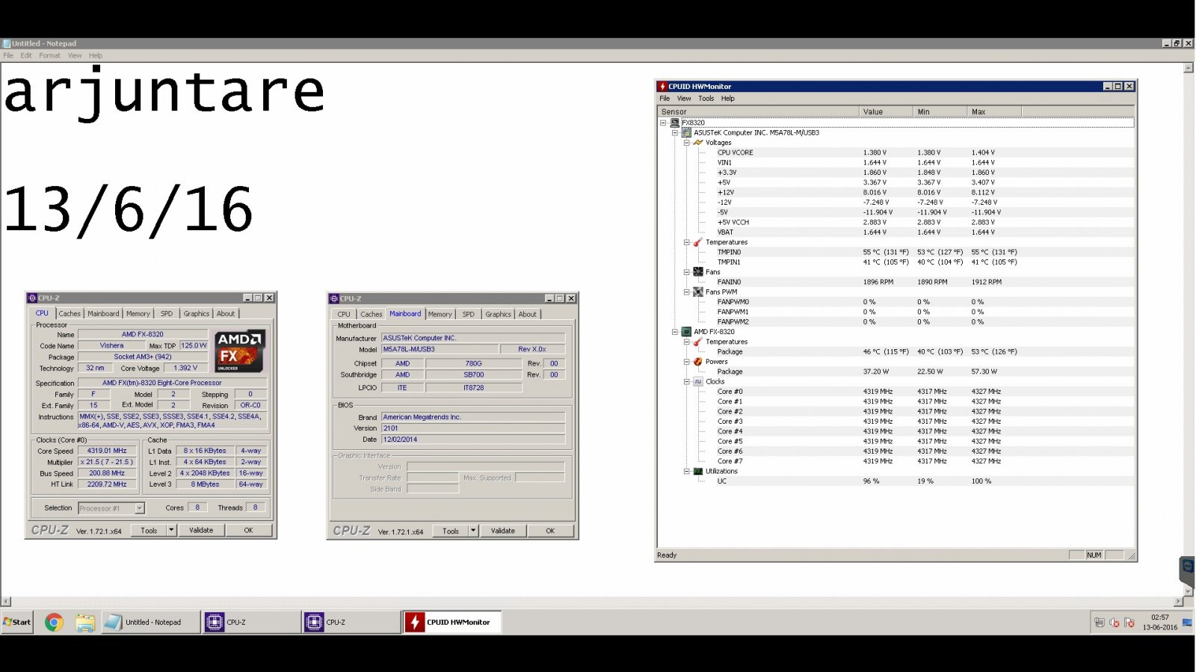Open SPD tab in left CPU-Z
Viewport: 1196px width, 672px height.
[x=167, y=314]
